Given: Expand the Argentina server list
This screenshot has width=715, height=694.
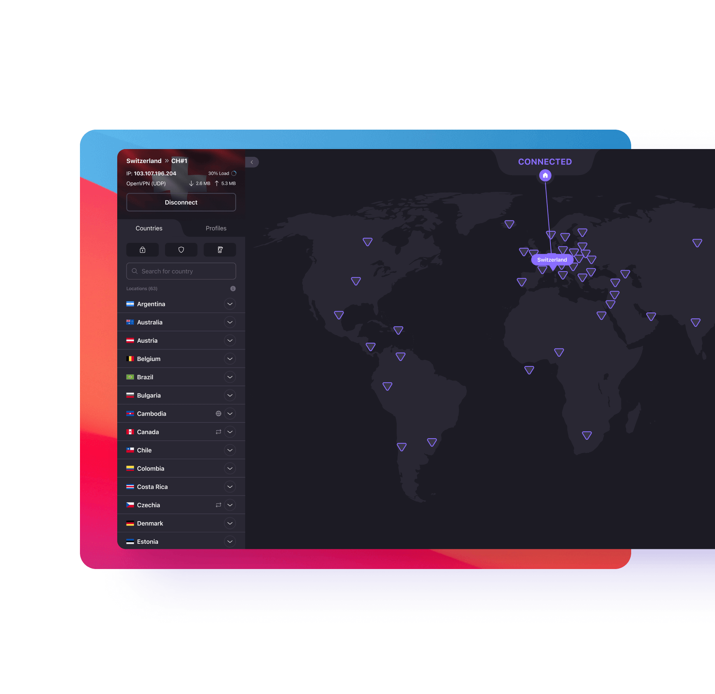Looking at the screenshot, I should pos(230,304).
